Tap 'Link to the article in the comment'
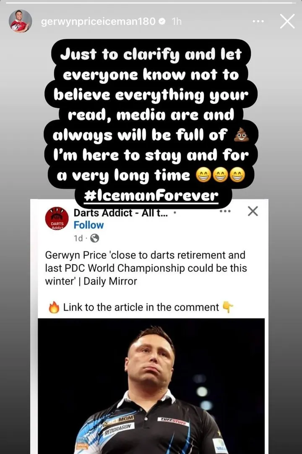The width and height of the screenshot is (302, 454). coord(141,307)
